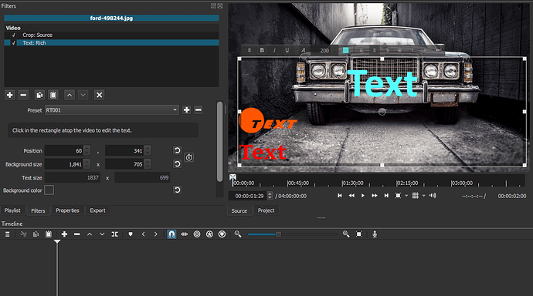Deselect the filter with X icon
The image size is (533, 296).
[x=99, y=96]
